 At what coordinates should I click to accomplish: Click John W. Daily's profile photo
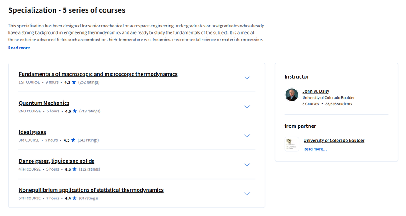[291, 94]
